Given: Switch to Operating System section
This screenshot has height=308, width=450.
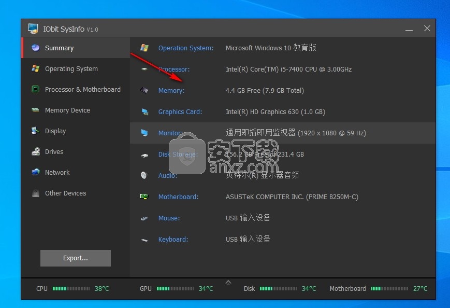Looking at the screenshot, I should (x=76, y=68).
